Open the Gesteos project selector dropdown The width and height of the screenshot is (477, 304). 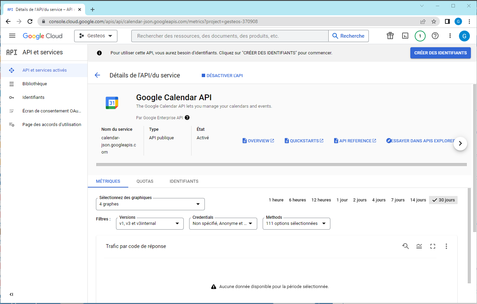[96, 36]
